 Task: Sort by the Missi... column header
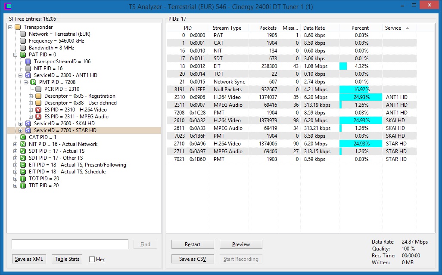[290, 28]
